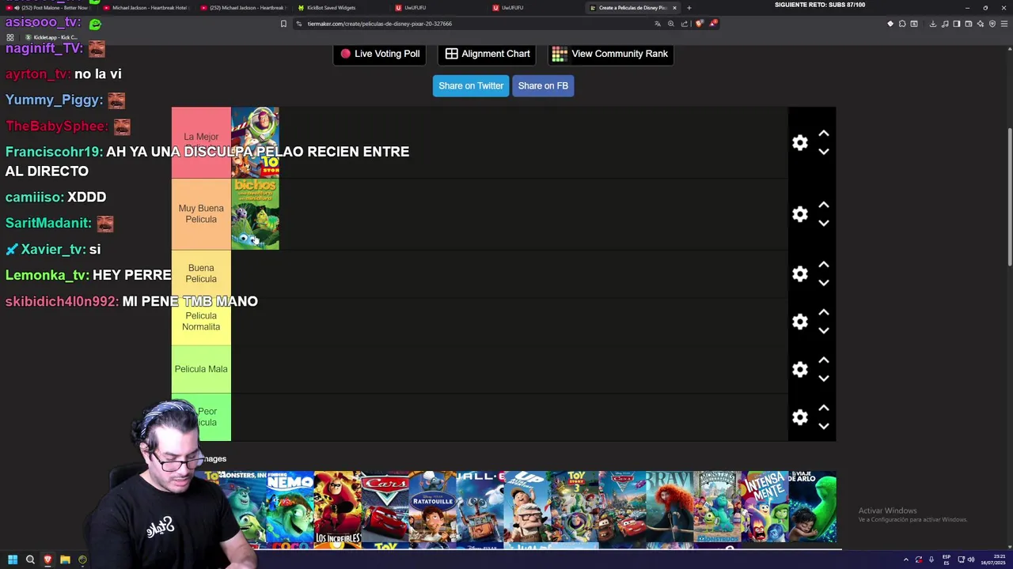The image size is (1013, 569).
Task: Select the Los Increibles poster
Action: tap(338, 507)
